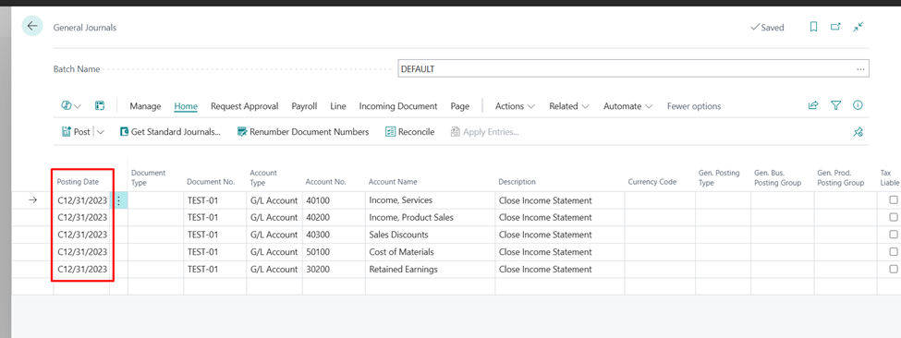Open page in new window icon
This screenshot has width=901, height=338.
click(835, 27)
